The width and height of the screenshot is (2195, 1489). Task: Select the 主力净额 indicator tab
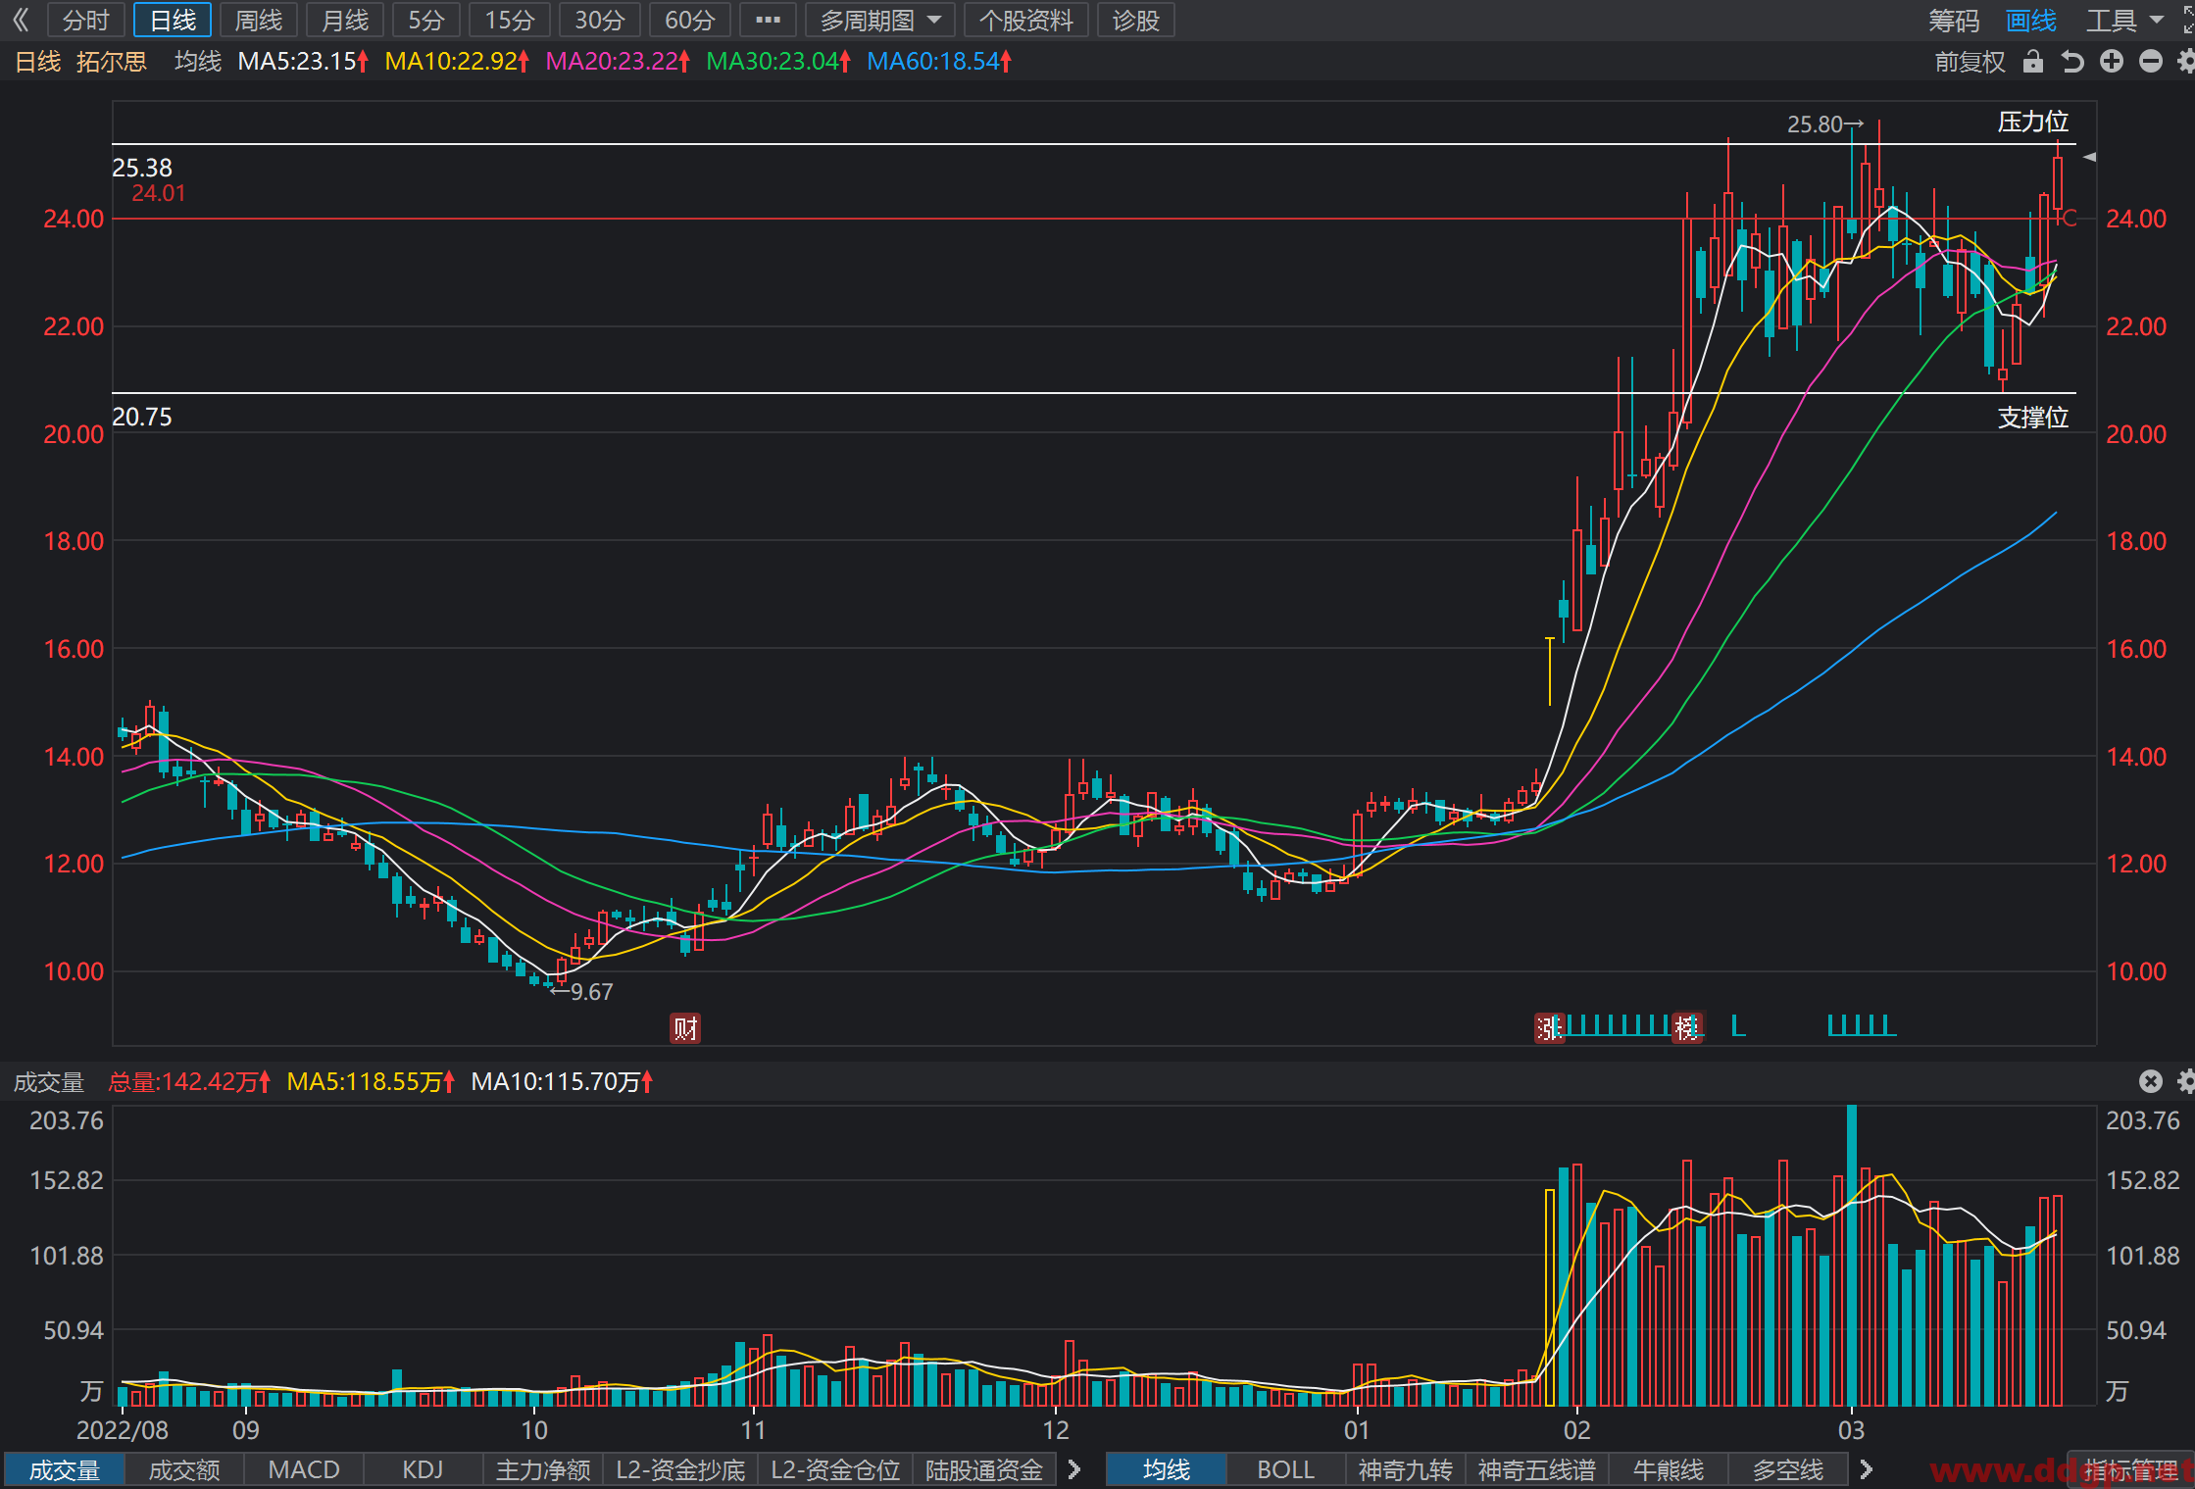tap(543, 1469)
